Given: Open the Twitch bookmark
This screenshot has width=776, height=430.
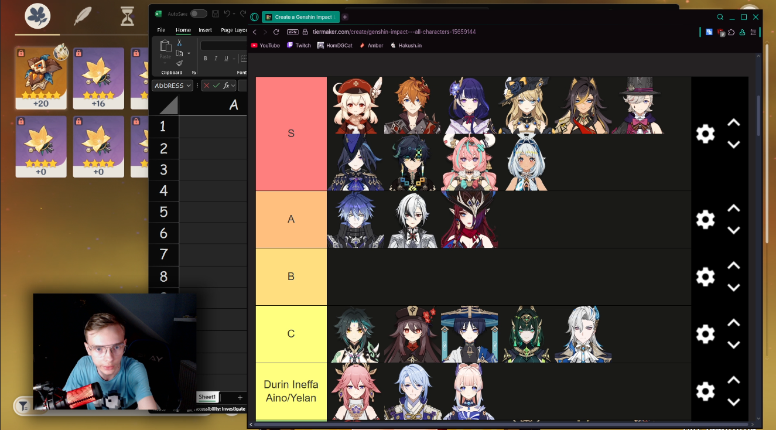Looking at the screenshot, I should pyautogui.click(x=299, y=45).
